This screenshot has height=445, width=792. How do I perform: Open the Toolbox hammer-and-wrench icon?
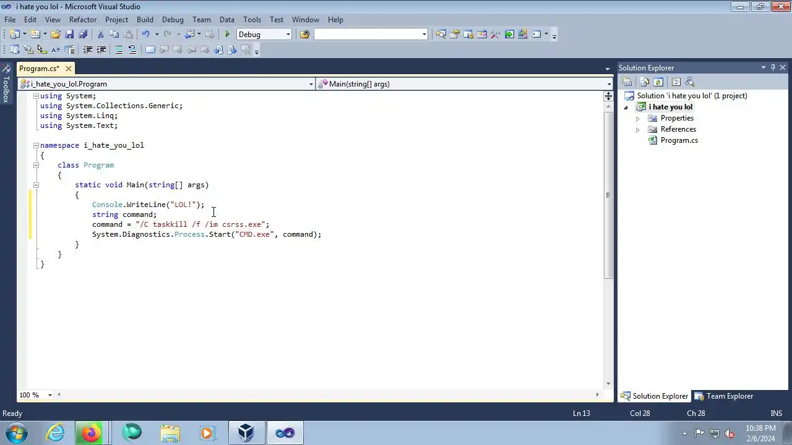click(x=496, y=35)
